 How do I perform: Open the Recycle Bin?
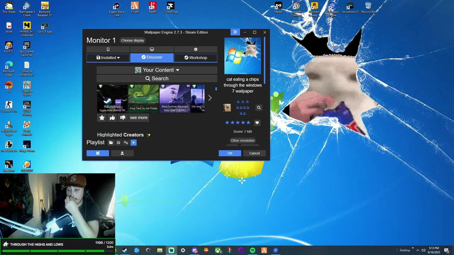coord(368,8)
